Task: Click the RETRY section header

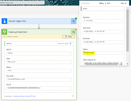Action: (103, 9)
